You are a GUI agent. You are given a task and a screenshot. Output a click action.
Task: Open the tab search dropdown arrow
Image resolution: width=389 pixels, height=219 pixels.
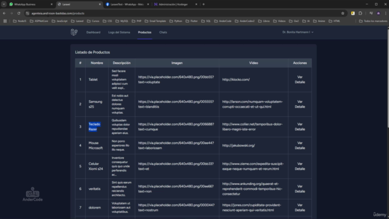pos(4,4)
